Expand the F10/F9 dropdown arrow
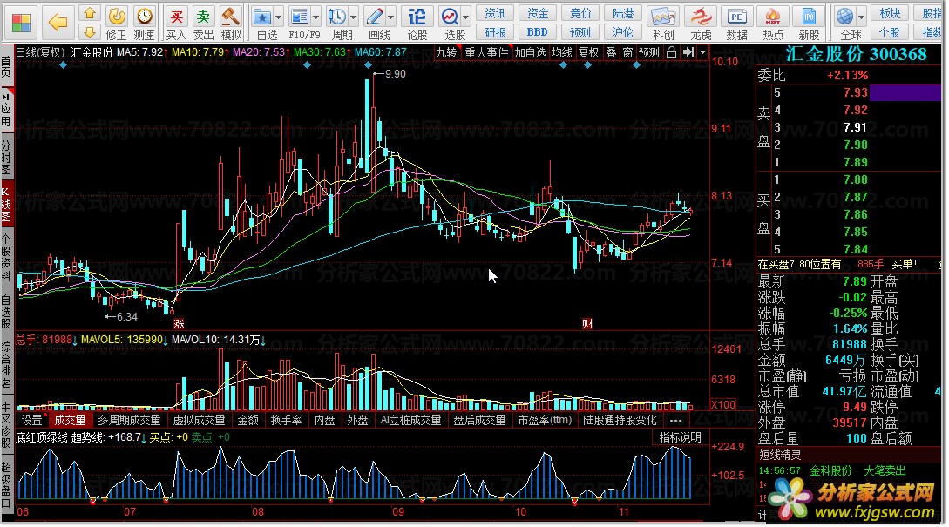Image resolution: width=949 pixels, height=527 pixels. click(x=316, y=17)
